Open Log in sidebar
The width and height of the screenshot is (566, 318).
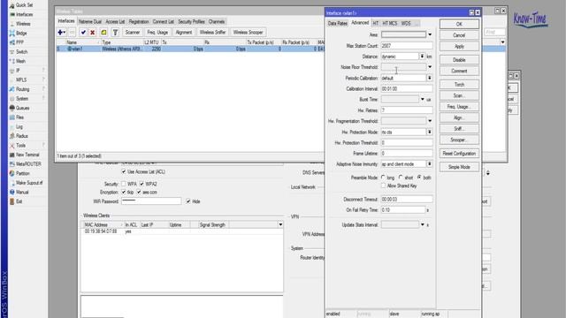point(19,126)
